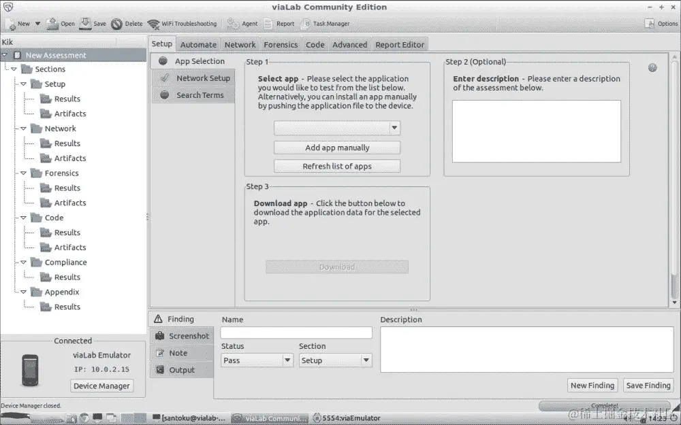Select App Selection step in Setup
Image resolution: width=681 pixels, height=425 pixels.
click(x=193, y=61)
